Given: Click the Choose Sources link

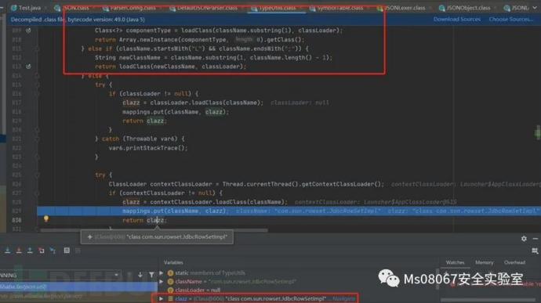Looking at the screenshot, I should pos(511,20).
